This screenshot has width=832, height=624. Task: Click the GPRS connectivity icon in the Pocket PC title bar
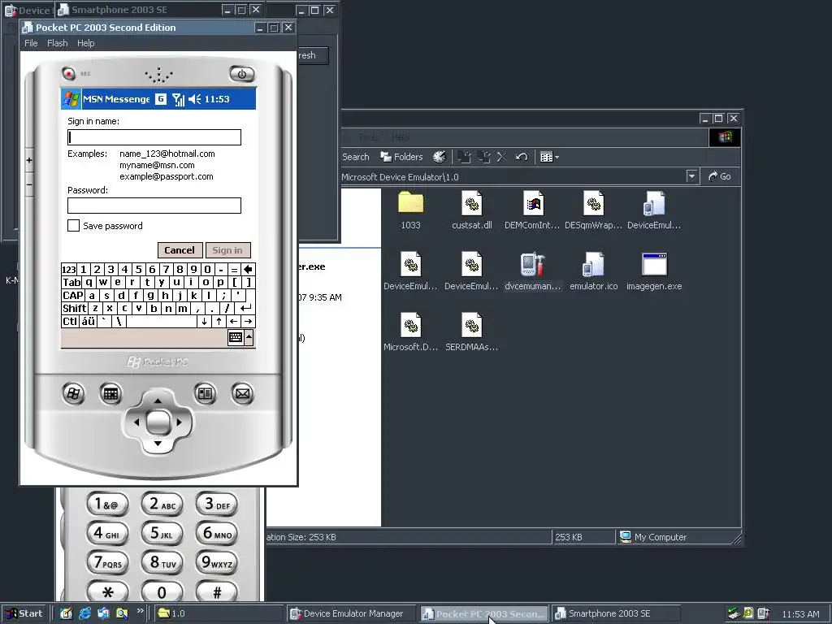[161, 98]
